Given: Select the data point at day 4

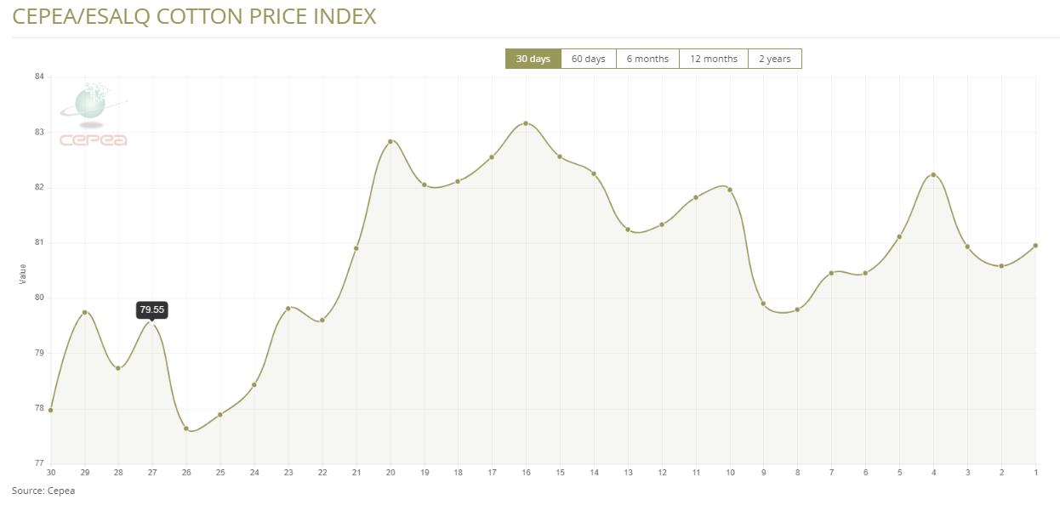Looking at the screenshot, I should 933,175.
